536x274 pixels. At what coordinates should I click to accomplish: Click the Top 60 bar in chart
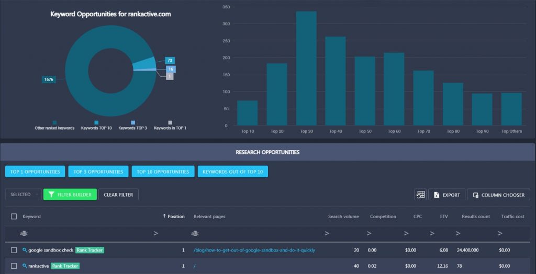(x=394, y=89)
